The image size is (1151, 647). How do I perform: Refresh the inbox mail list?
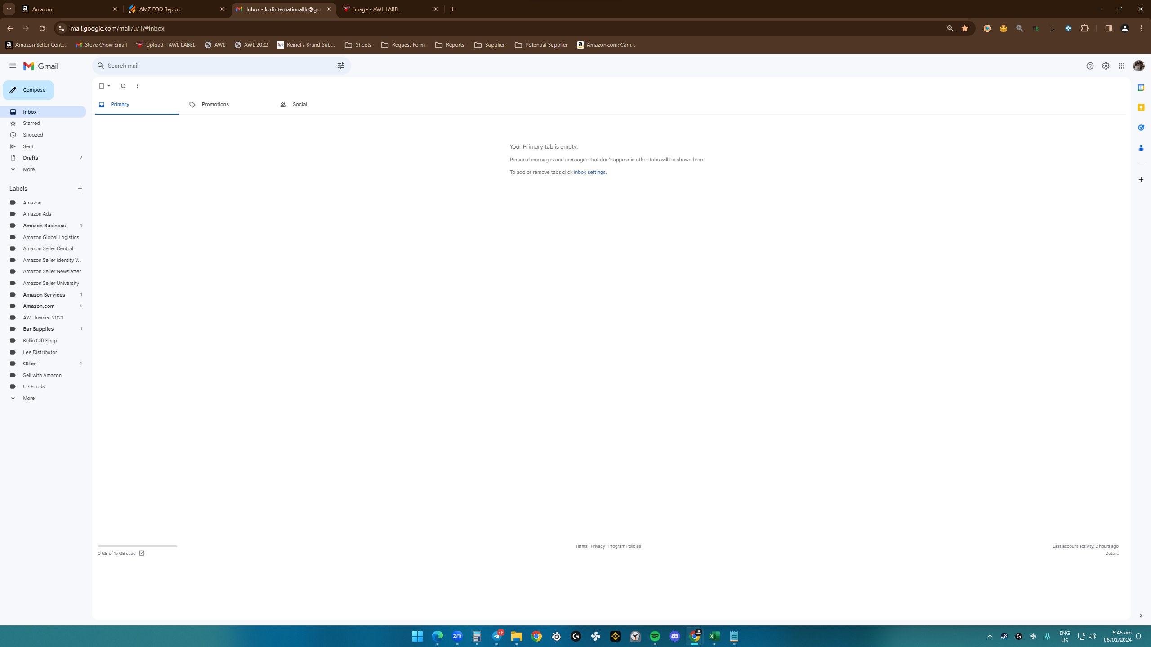pos(123,86)
